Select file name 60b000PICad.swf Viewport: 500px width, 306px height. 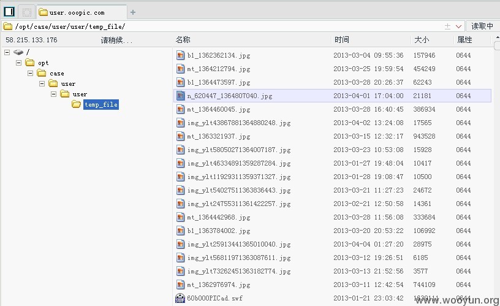pyautogui.click(x=214, y=298)
